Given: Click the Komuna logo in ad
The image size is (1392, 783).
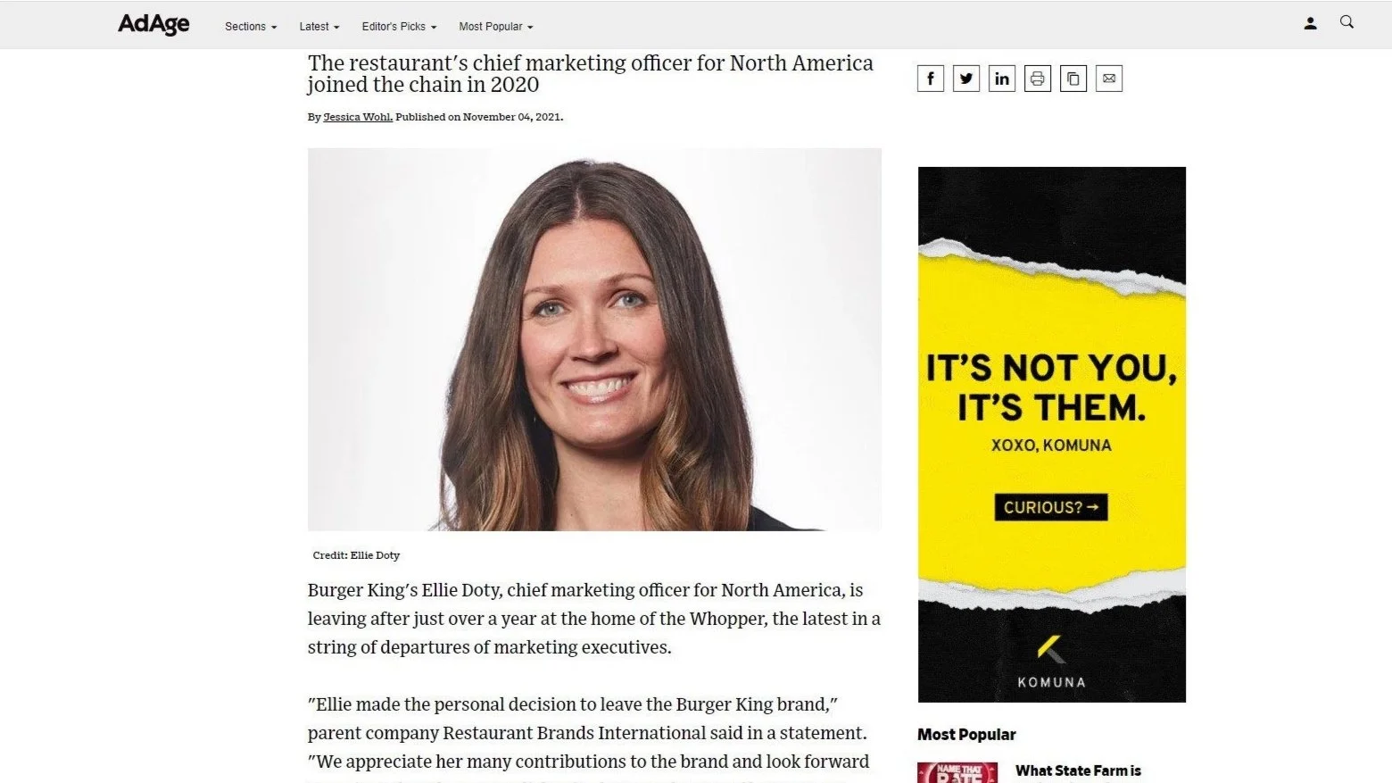Looking at the screenshot, I should click(x=1052, y=662).
